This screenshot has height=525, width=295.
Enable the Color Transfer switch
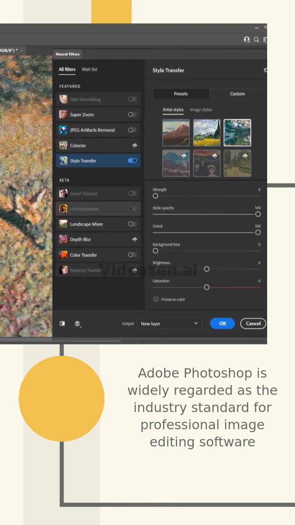(132, 255)
